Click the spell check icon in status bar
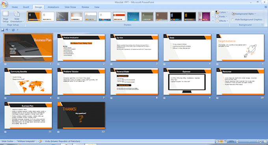The height and width of the screenshot is (145, 268). point(40,141)
